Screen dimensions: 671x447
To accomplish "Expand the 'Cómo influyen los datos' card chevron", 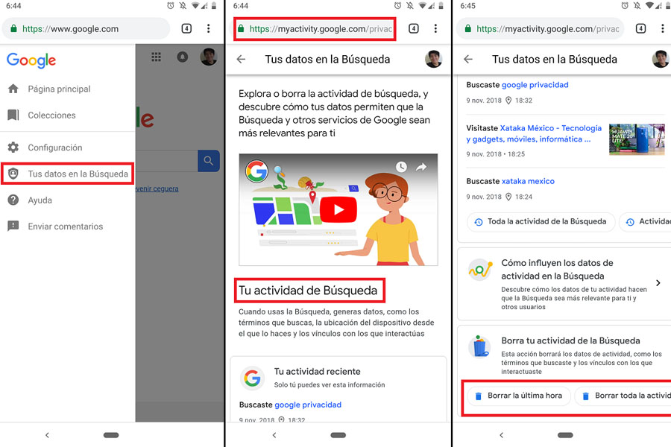I will click(658, 283).
